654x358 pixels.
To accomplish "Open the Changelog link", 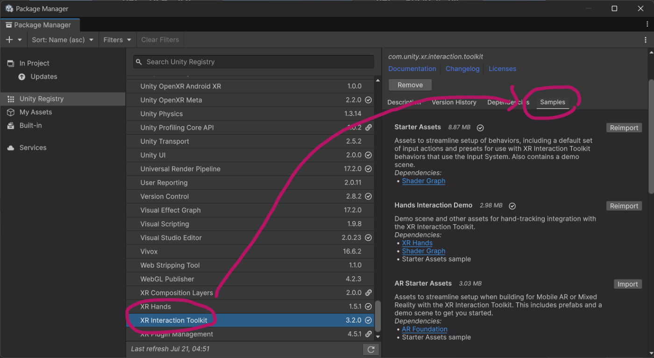I will click(x=462, y=69).
